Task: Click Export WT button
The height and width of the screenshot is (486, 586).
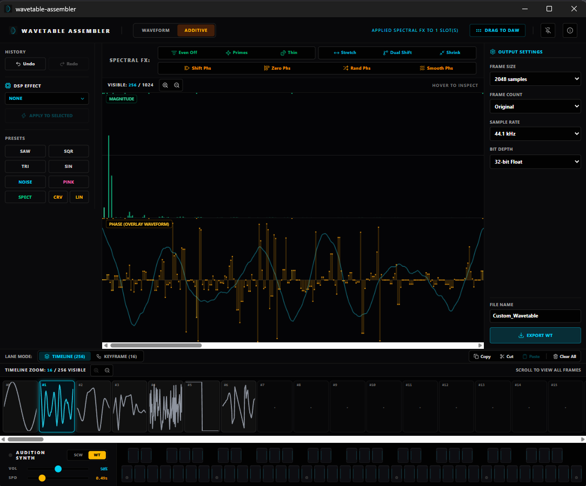Action: pos(535,335)
